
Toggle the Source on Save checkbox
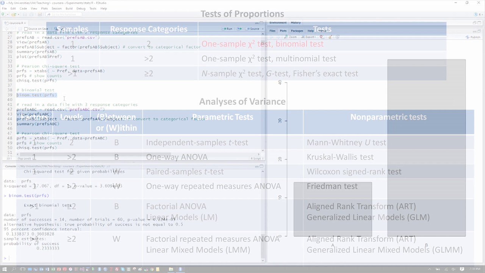[26, 29]
